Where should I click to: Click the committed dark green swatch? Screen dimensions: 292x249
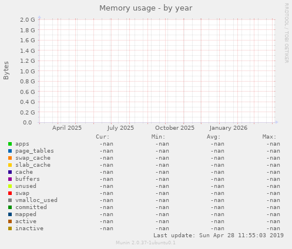[10, 207]
